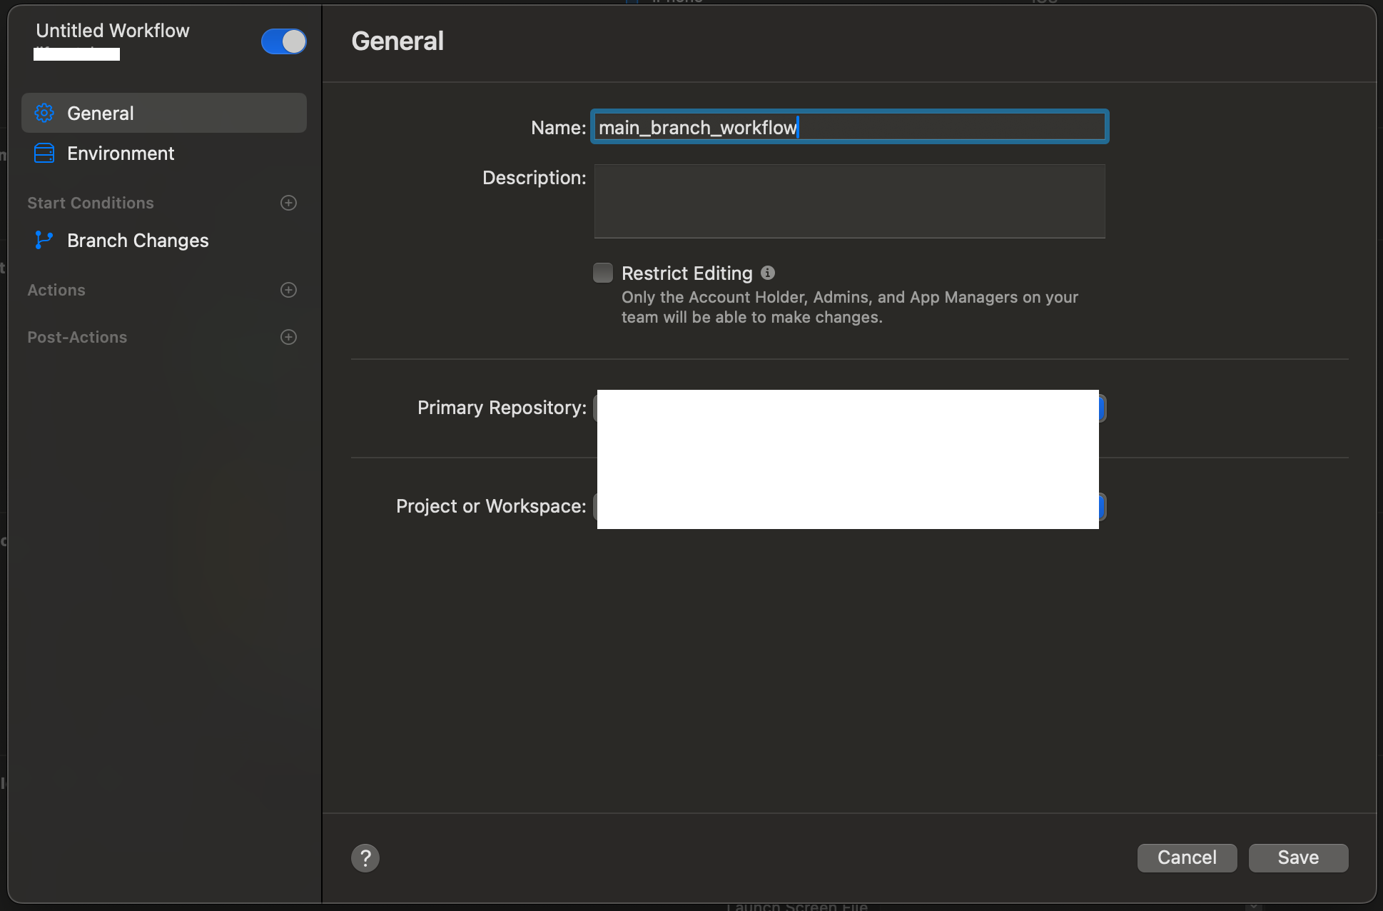Enable the Restrict Editing checkbox
This screenshot has width=1383, height=911.
pyautogui.click(x=603, y=273)
